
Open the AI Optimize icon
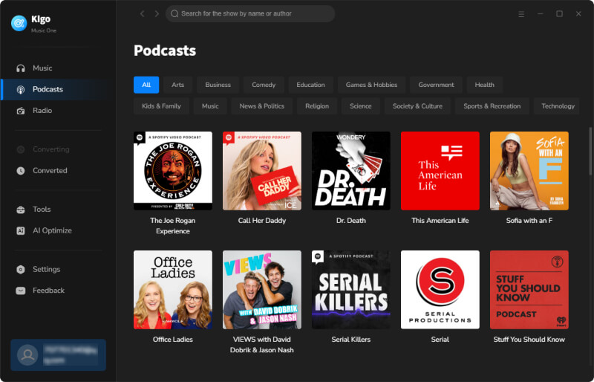click(x=21, y=230)
